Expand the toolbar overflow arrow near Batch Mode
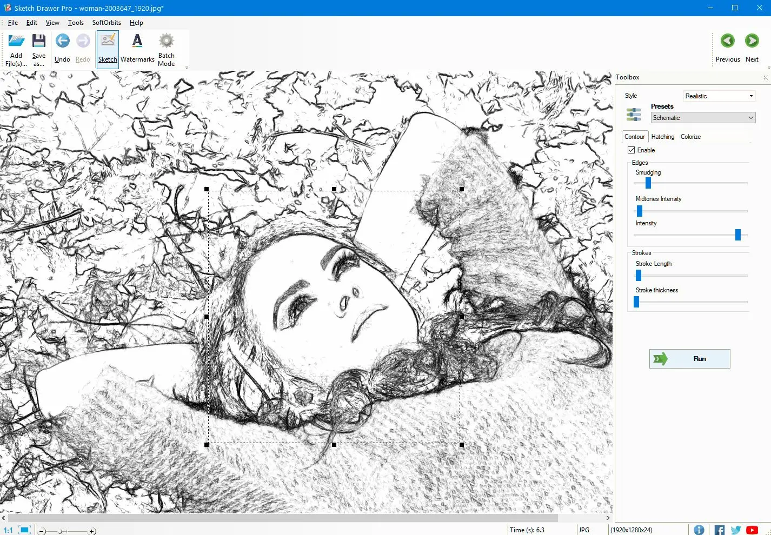The image size is (771, 535). [187, 66]
